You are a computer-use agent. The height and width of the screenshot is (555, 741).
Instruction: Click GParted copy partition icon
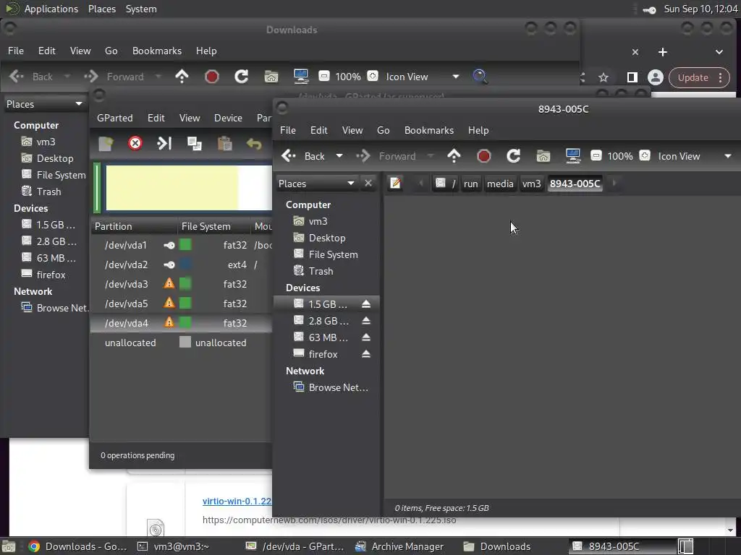194,143
